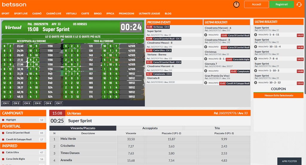Viewport: 306px width, 165px height.
Task: Click red square beside Corsa Delle Biglie
Action: [x=3, y=159]
